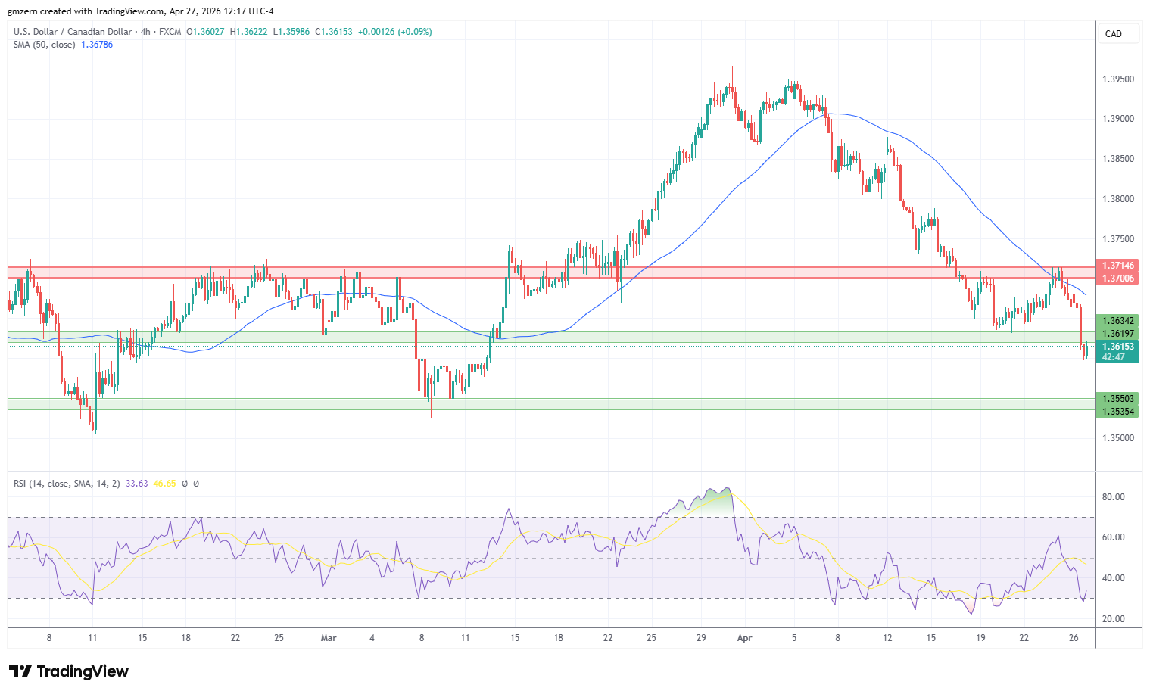Select the RSI moving average value 46.65

click(x=164, y=484)
